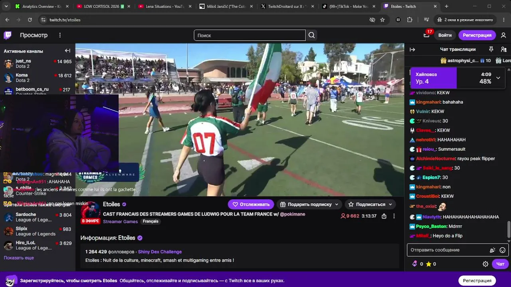The width and height of the screenshot is (511, 287).
Task: Go back in the browser
Action: (7, 20)
